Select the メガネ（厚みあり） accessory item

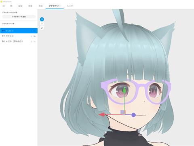tap(19, 41)
